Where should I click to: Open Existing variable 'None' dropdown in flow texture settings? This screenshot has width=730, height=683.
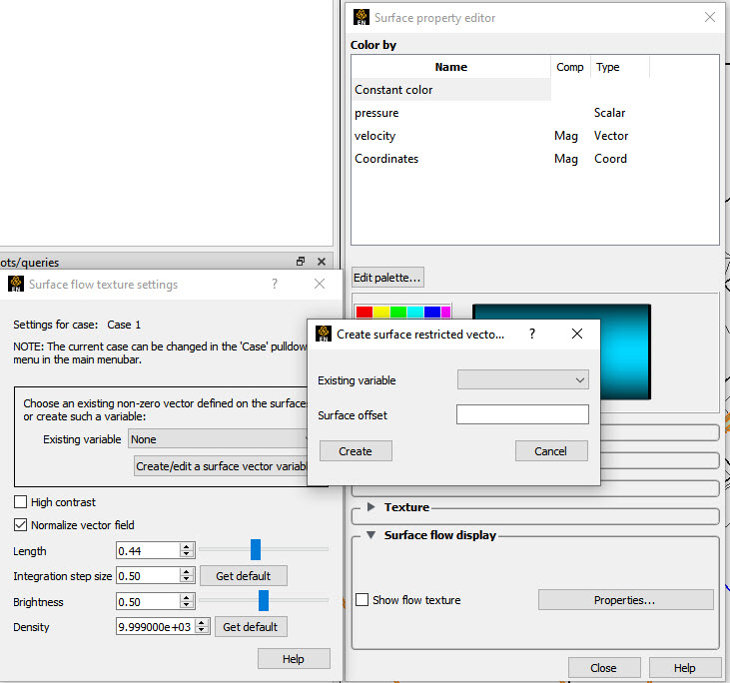pyautogui.click(x=219, y=439)
